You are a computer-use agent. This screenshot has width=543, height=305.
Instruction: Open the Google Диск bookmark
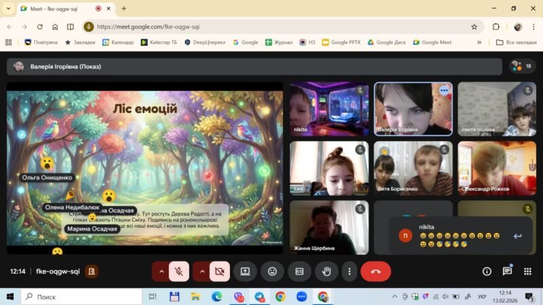point(387,42)
